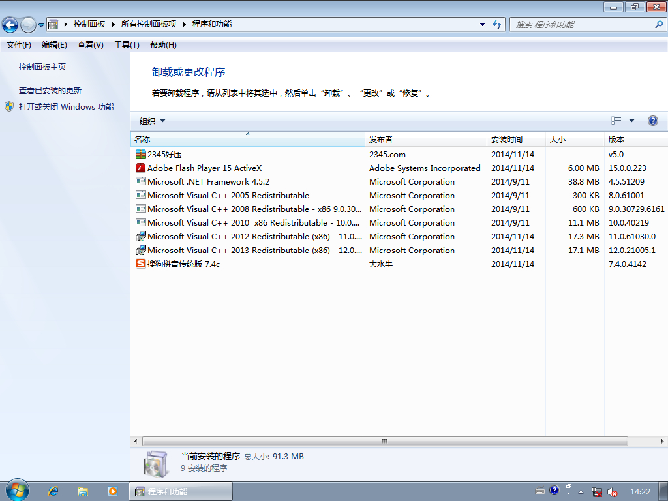Click the Visual C++ 2005 Redistributable icon
The width and height of the screenshot is (668, 501).
(x=141, y=195)
